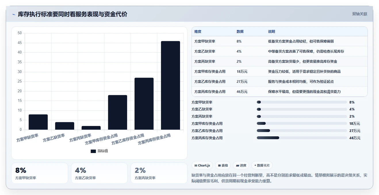Click description 高备货方案缺货最少，但更容易推高库存资金
This screenshot has height=195, width=379.
tap(303, 62)
